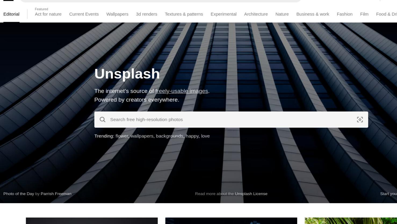Viewport: 397px width, 224px height.
Task: Visit Parrish Freeman's profile
Action: 56,194
